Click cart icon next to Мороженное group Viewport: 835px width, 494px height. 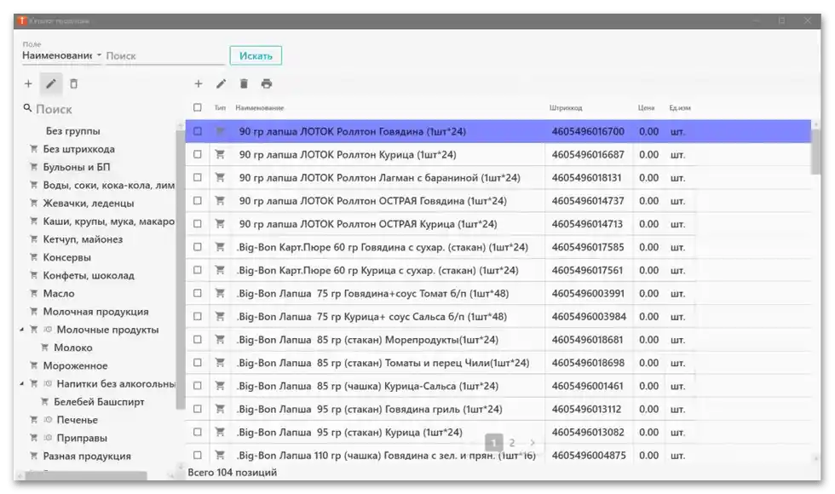pyautogui.click(x=33, y=365)
